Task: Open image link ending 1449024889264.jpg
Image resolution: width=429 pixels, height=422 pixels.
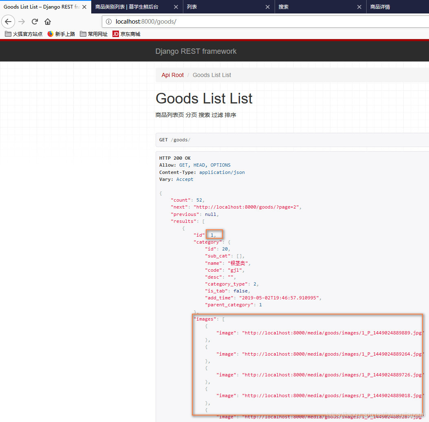Action: coord(333,354)
